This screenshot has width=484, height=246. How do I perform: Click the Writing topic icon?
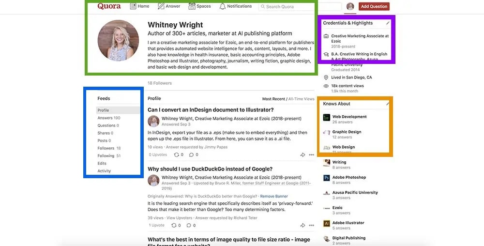pyautogui.click(x=327, y=163)
